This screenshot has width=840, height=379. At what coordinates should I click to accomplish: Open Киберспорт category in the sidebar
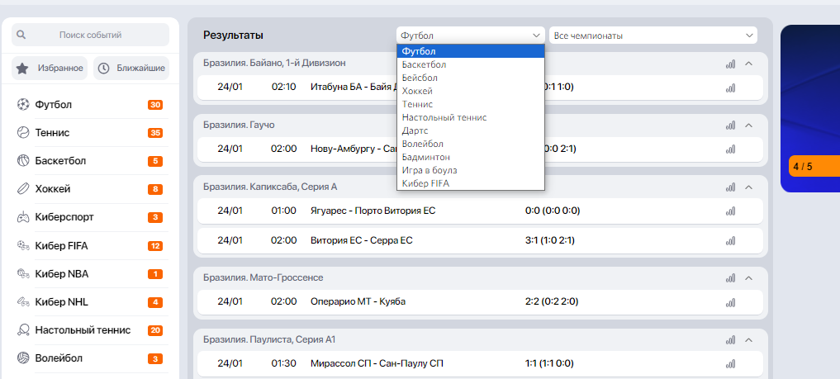point(90,217)
